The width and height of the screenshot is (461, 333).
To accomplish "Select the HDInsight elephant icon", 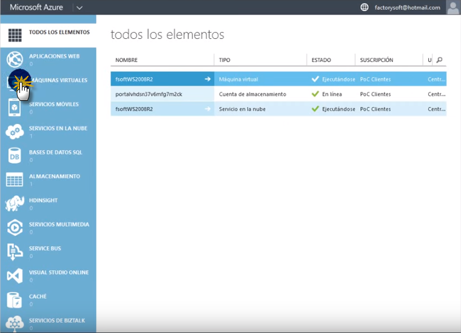I will click(15, 204).
